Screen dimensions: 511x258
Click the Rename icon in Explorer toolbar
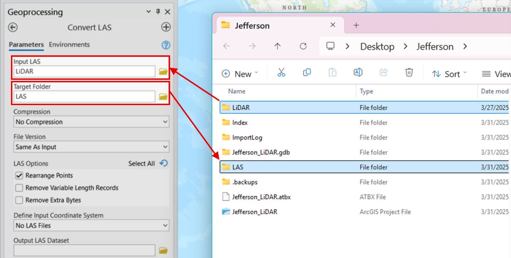358,73
